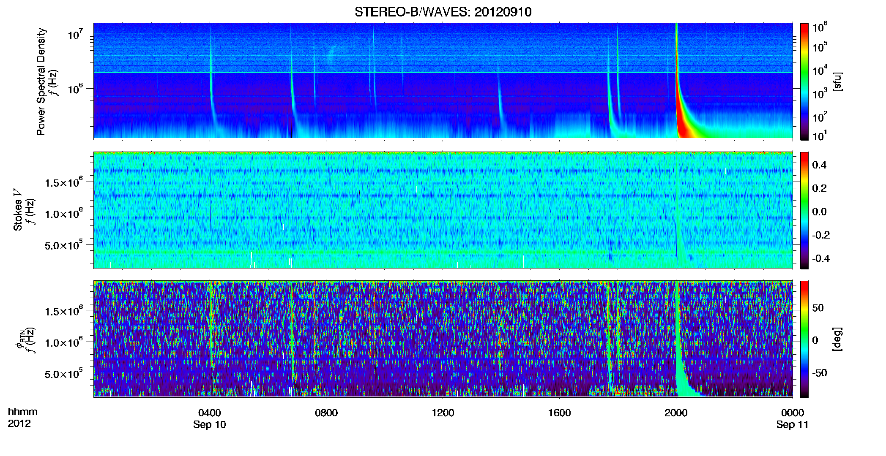
Task: Click the -50 label on phi colorbar
Action: click(x=819, y=373)
